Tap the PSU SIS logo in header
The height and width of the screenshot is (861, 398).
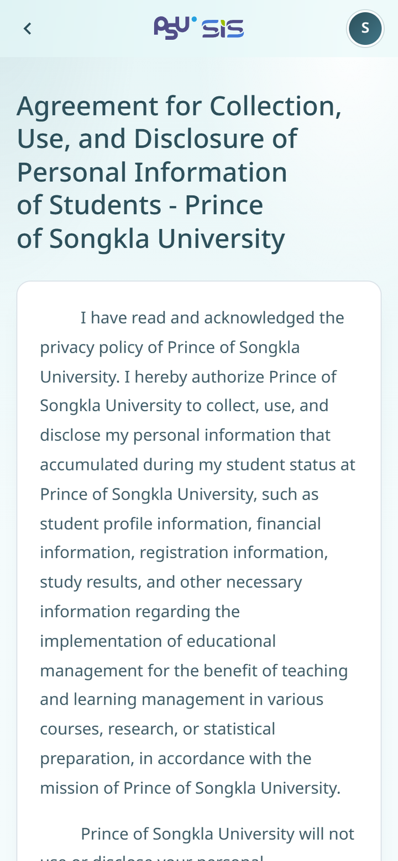[199, 28]
